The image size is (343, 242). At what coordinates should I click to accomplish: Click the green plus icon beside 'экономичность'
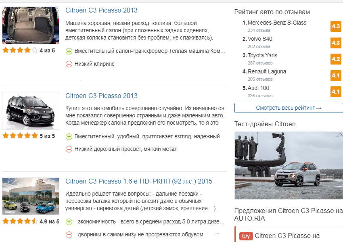pos(69,222)
